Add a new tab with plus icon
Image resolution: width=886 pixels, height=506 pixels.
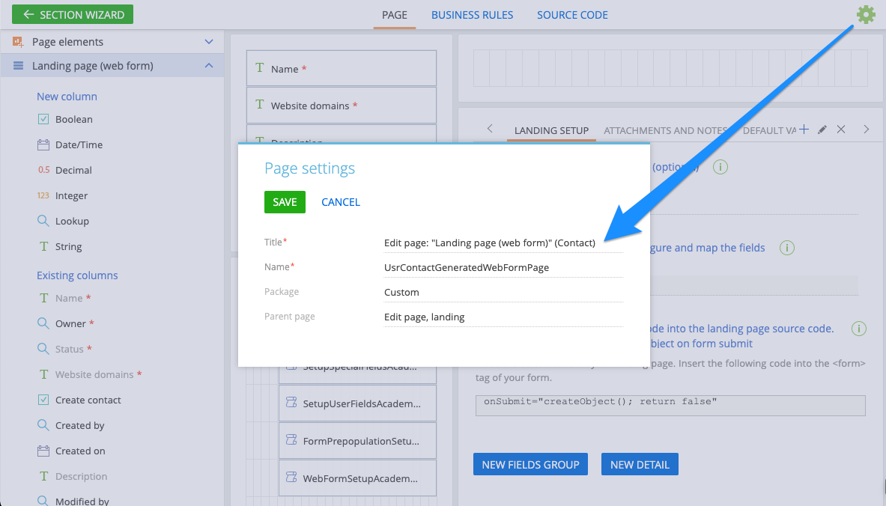click(804, 129)
